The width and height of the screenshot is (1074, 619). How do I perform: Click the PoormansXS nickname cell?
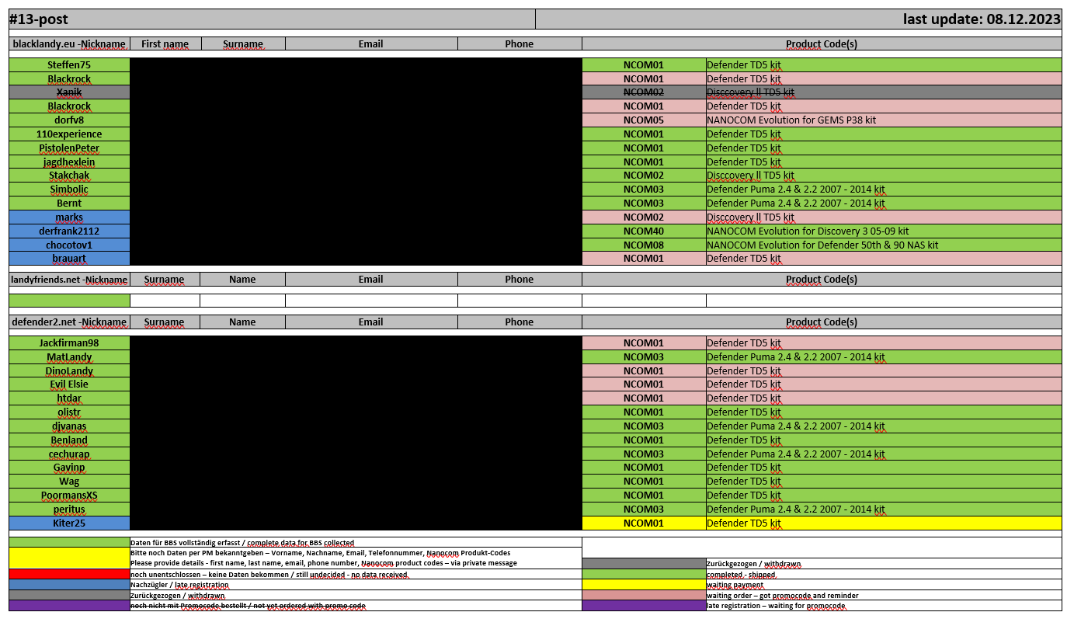(x=69, y=496)
